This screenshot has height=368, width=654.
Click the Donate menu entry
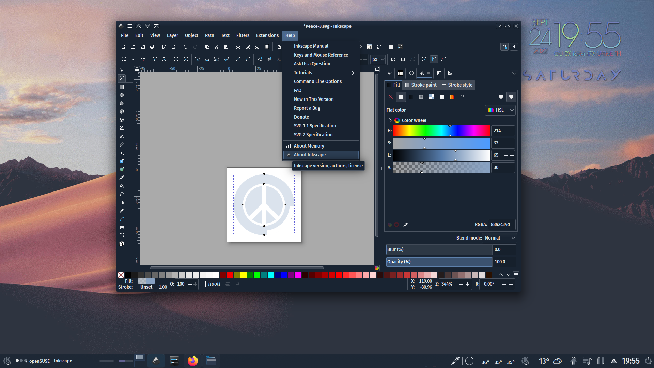pyautogui.click(x=321, y=117)
